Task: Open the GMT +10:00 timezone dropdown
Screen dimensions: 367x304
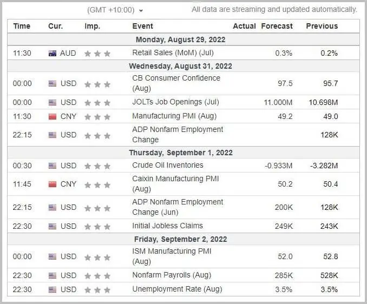Action: click(115, 10)
